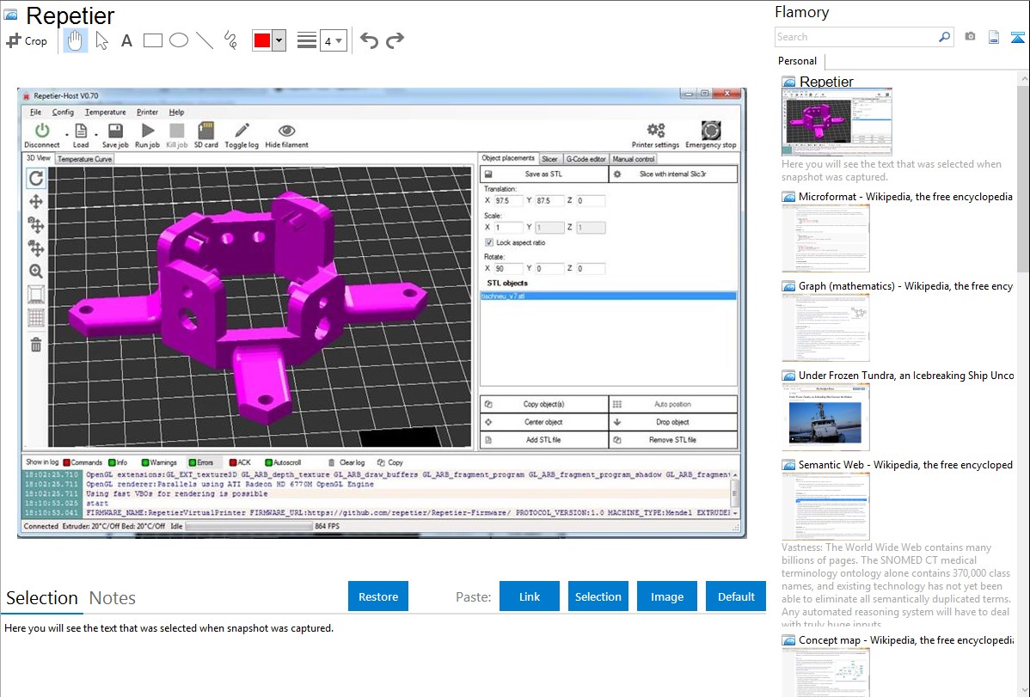Open the Repetier snapshot thumbnail in sidebar
This screenshot has height=697, width=1030.
coord(837,121)
